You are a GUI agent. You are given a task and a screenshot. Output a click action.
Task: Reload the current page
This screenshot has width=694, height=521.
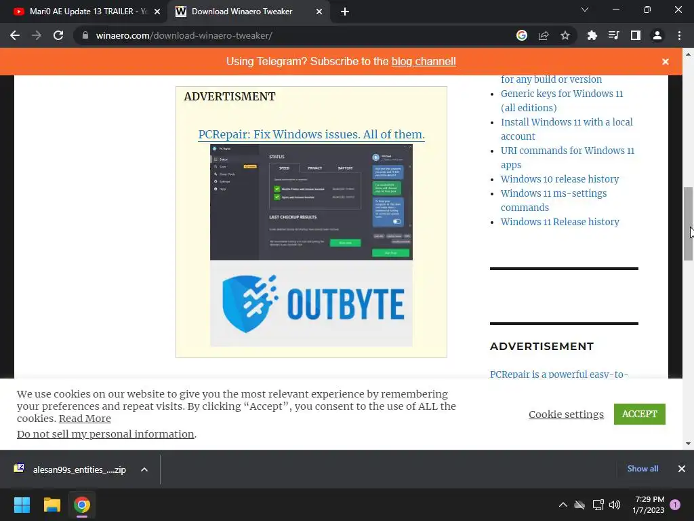[x=58, y=35]
